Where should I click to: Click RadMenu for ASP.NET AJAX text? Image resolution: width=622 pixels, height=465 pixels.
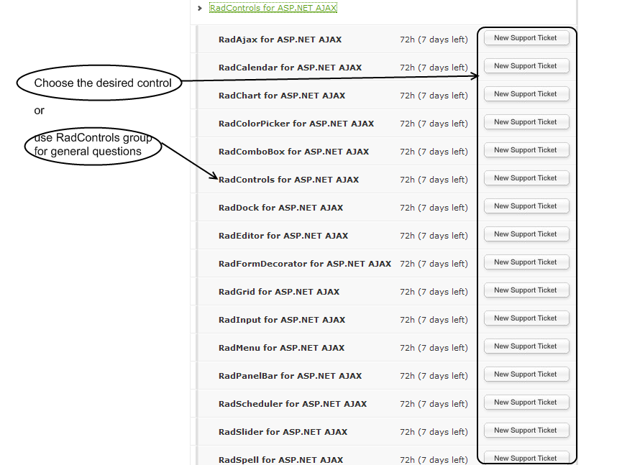coord(282,348)
